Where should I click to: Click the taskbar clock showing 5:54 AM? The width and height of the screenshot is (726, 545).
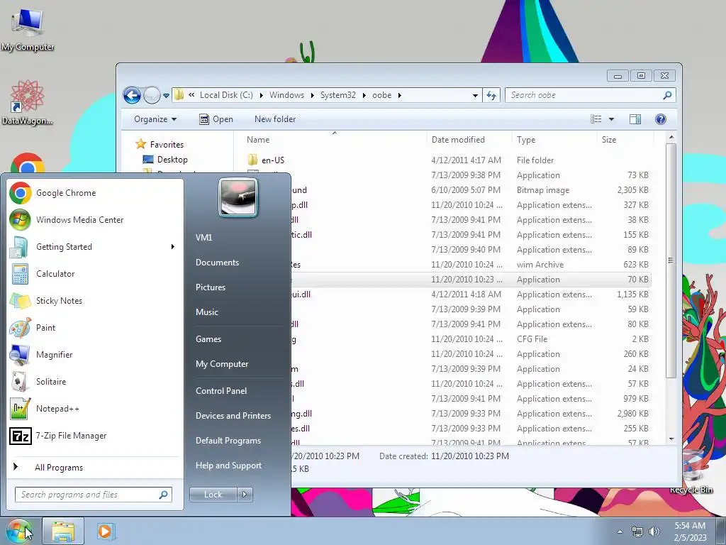[x=690, y=532]
